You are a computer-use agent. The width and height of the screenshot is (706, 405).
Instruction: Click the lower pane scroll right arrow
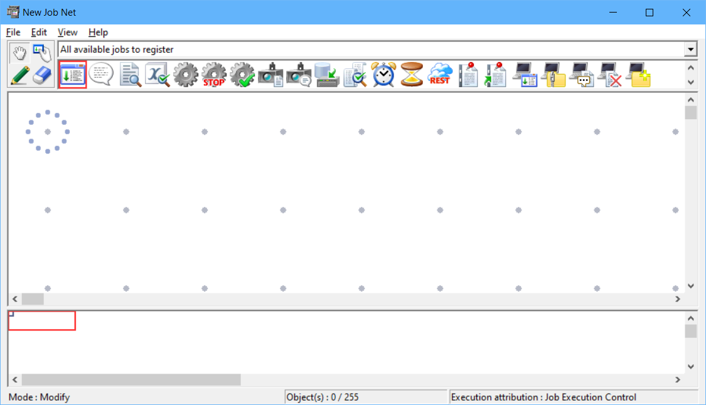pyautogui.click(x=678, y=380)
